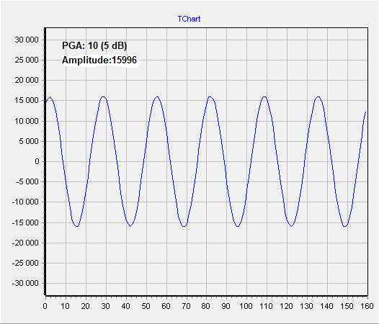Click the TChart title text
The height and width of the screenshot is (324, 379).
tap(189, 19)
